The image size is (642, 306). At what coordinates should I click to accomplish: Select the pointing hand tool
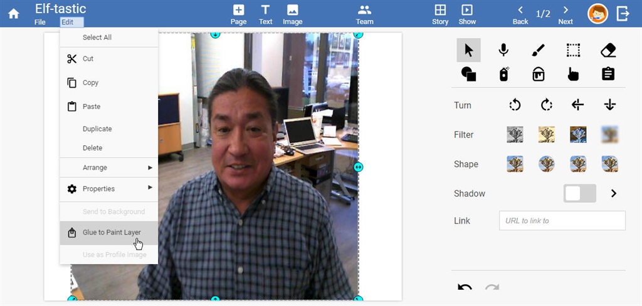coord(573,74)
